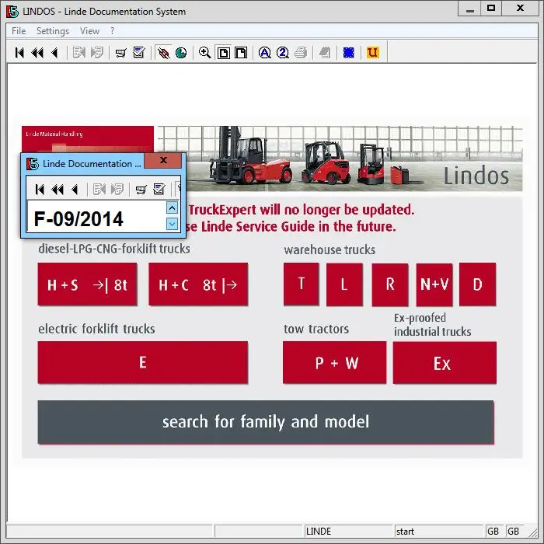The height and width of the screenshot is (544, 544).
Task: Select warehouse trucks R category
Action: [x=390, y=284]
